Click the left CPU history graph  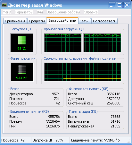pyautogui.click(x=63, y=43)
